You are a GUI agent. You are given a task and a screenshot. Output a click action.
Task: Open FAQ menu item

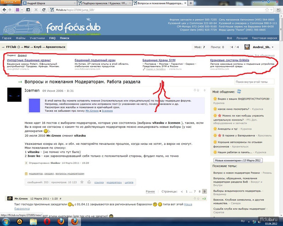(x=52, y=38)
